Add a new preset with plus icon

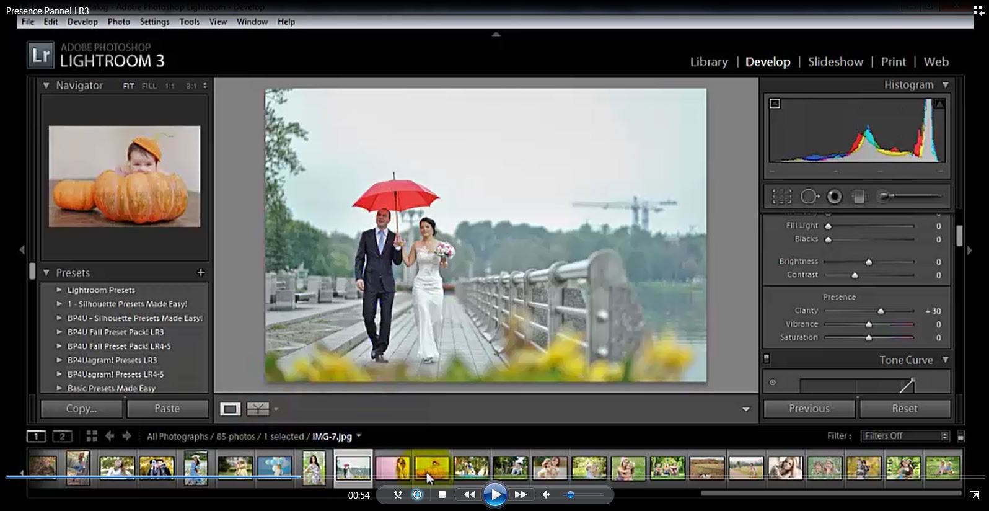[201, 272]
